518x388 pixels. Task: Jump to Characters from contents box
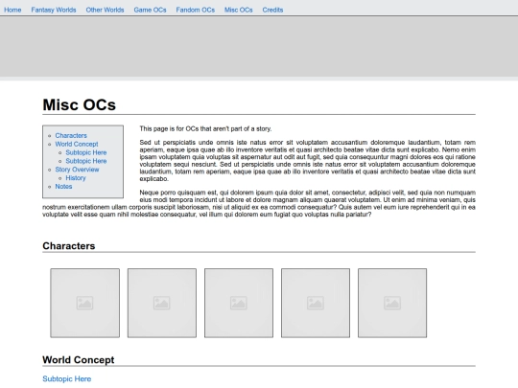71,136
